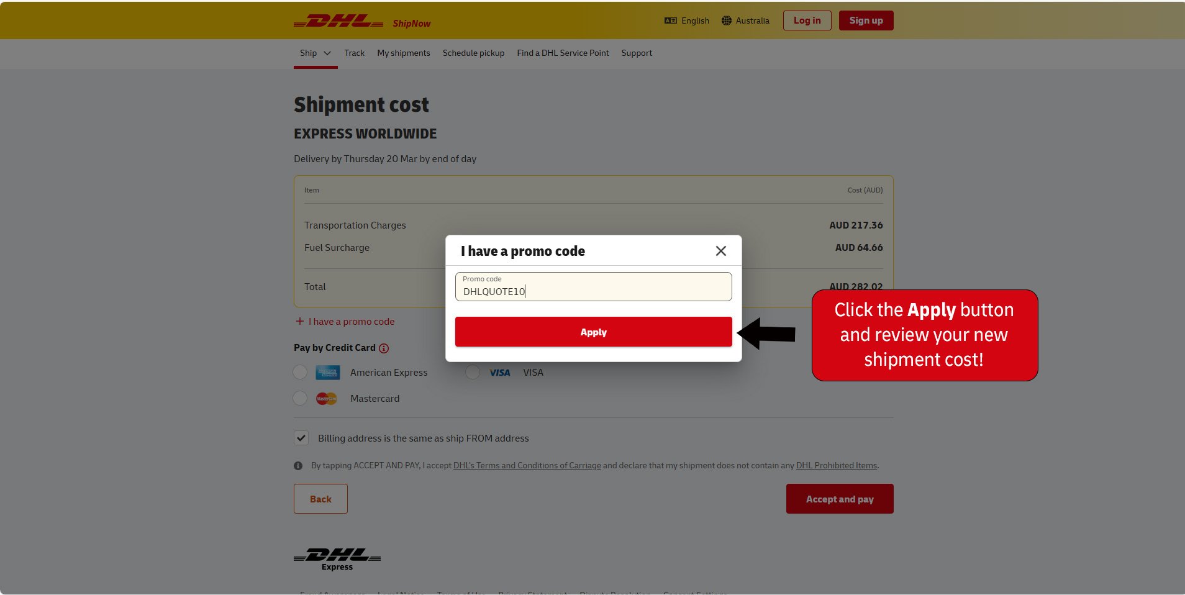Open the Track tab
1185x595 pixels.
tap(355, 53)
